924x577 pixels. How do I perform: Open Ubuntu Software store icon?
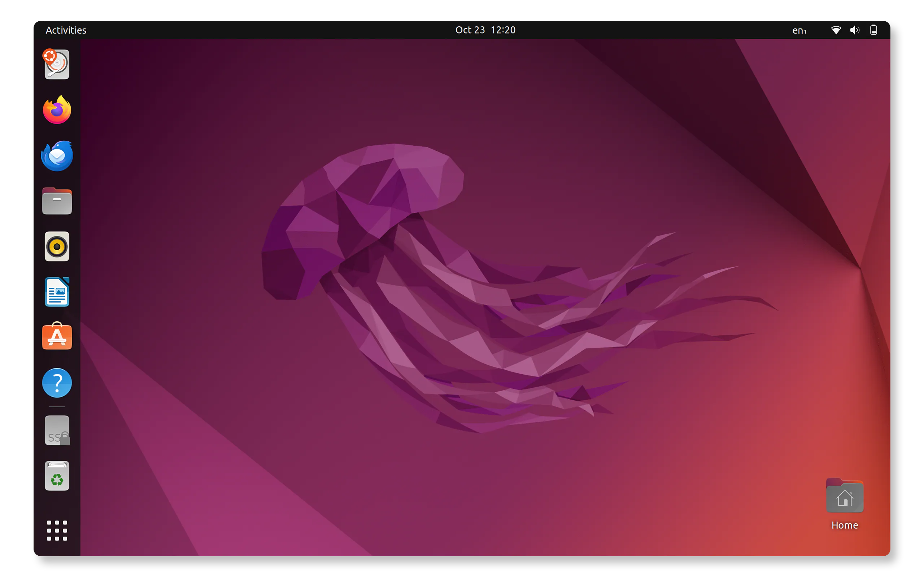point(57,336)
